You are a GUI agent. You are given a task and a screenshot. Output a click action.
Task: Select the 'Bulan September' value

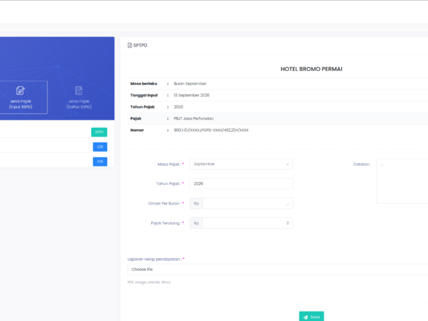tap(190, 84)
